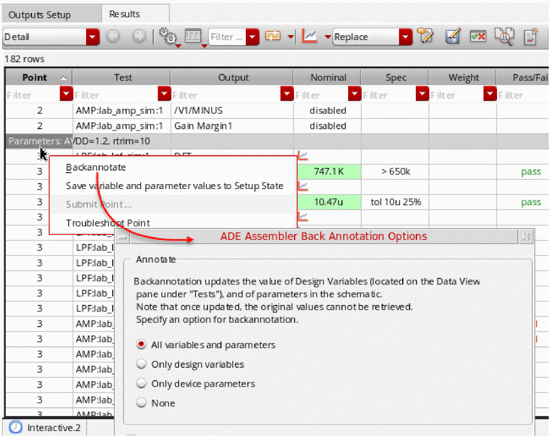549x436 pixels.
Task: Choose Backannotate from the context menu
Action: 96,167
